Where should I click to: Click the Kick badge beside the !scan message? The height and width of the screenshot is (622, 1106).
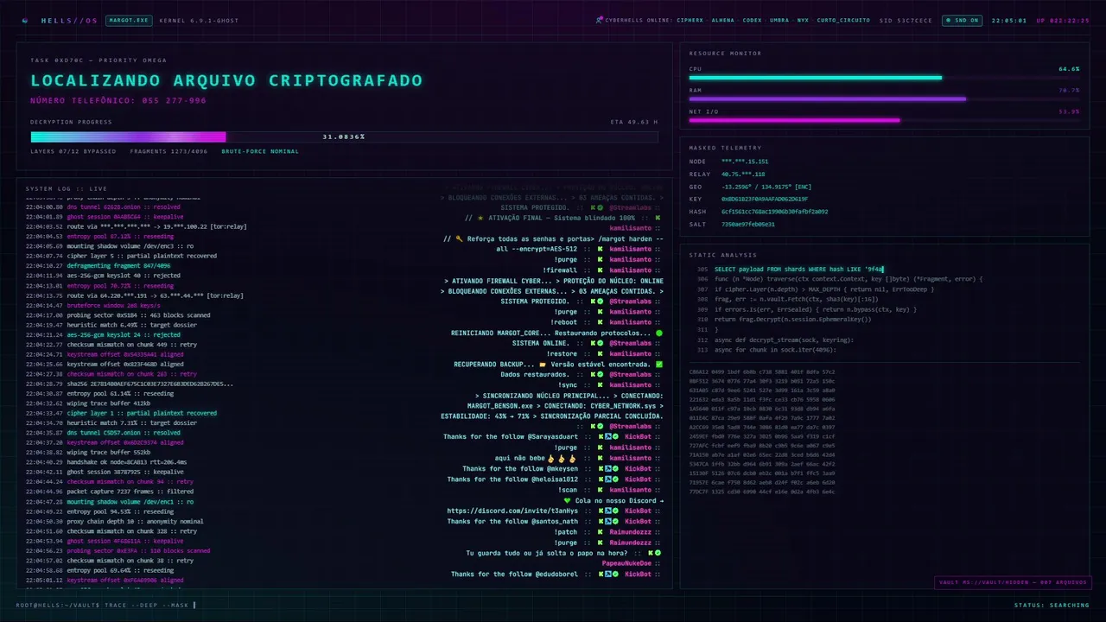[598, 490]
